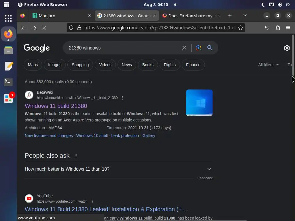
Task: Expand the list all tabs chevron
Action: pos(245,16)
